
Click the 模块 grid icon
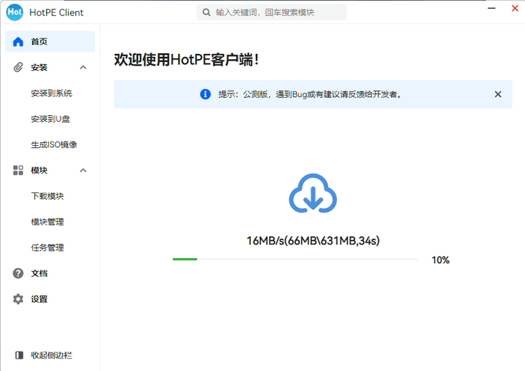[x=18, y=171]
